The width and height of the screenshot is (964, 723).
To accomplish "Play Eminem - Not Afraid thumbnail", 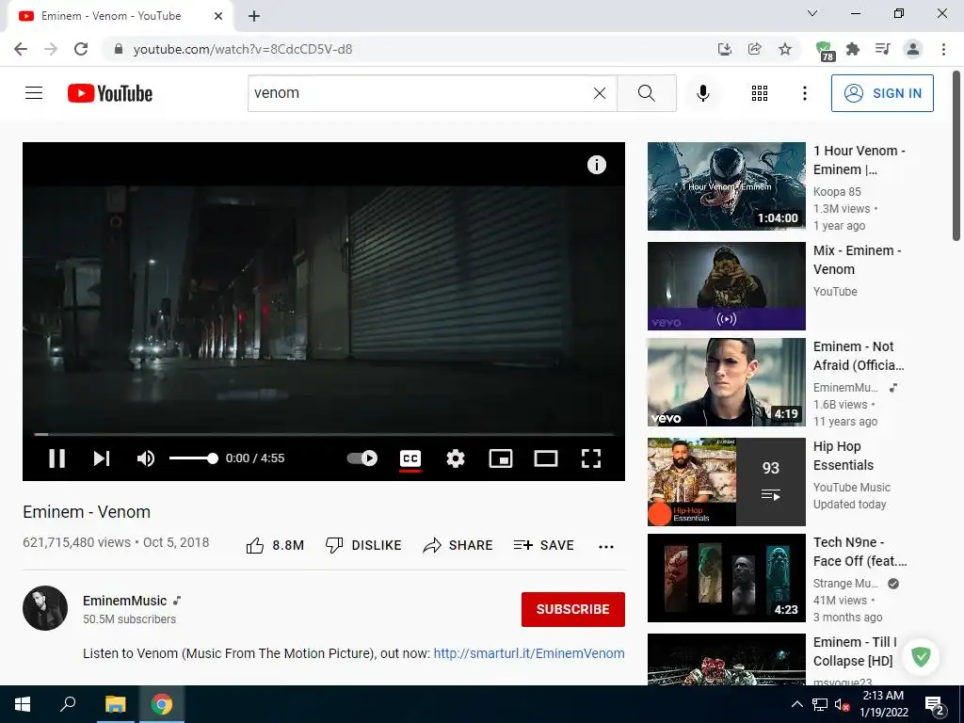I will tap(726, 382).
